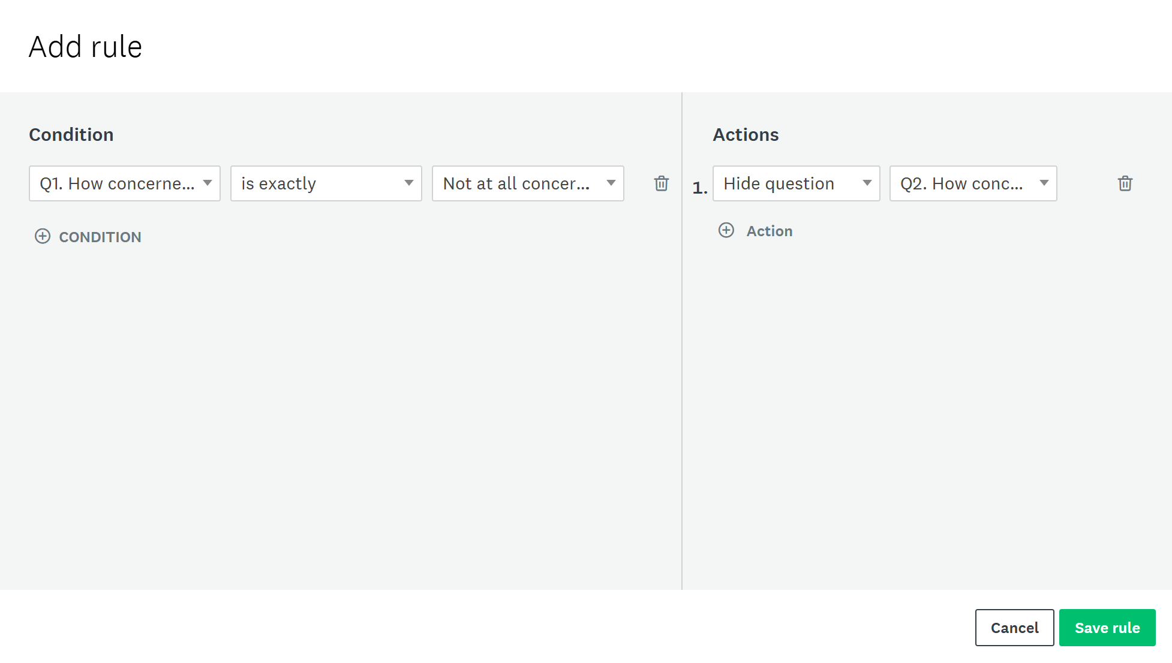Open the 'Q1. How concerne...' condition dropdown

click(x=118, y=183)
